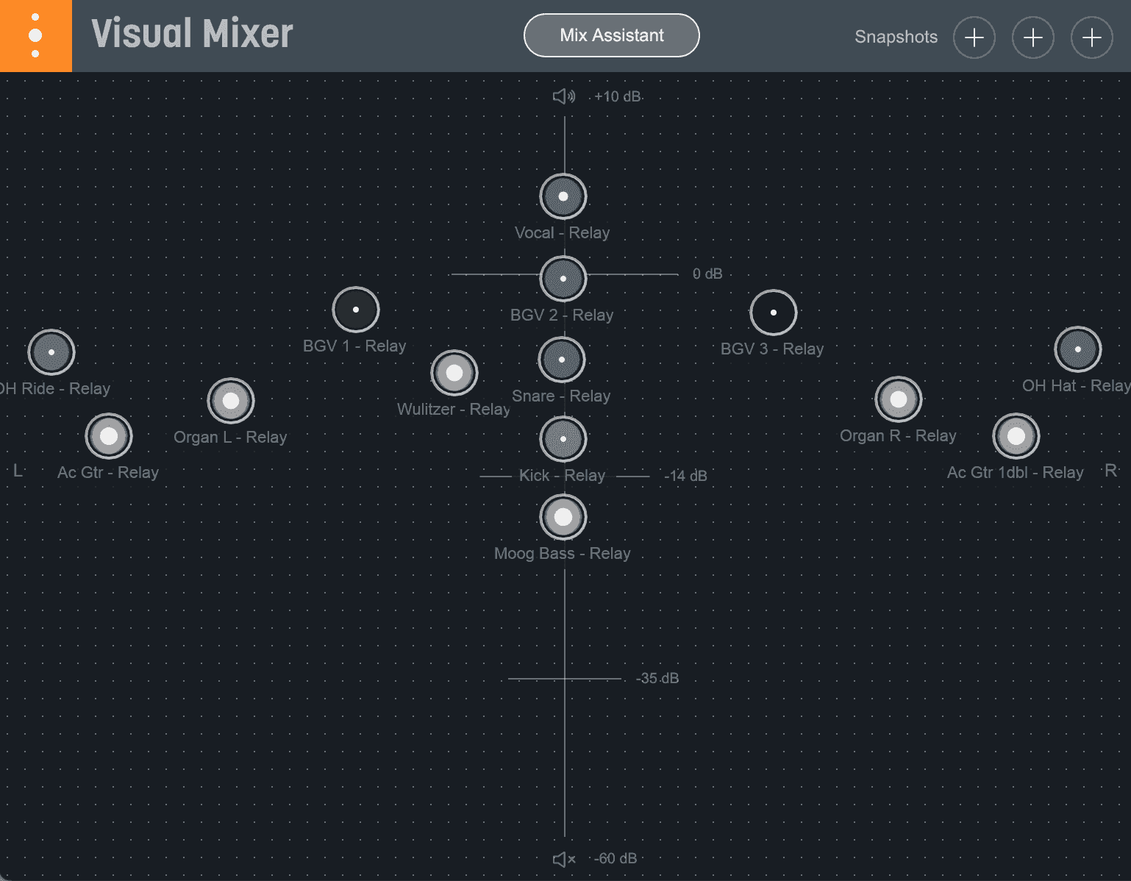The width and height of the screenshot is (1131, 881).
Task: Click the Ac Gtr 1dbl - Relay text label
Action: coord(1015,472)
